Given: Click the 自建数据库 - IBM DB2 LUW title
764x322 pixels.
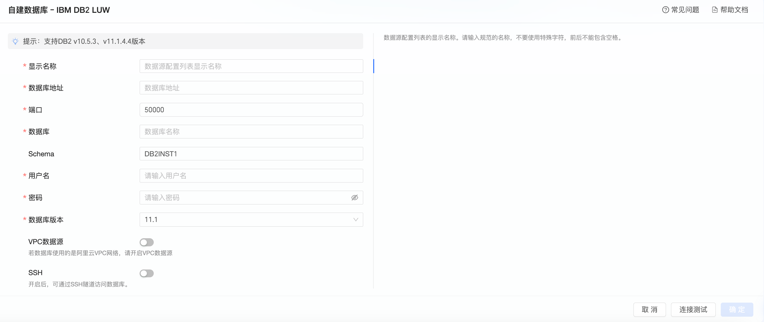Looking at the screenshot, I should (59, 10).
